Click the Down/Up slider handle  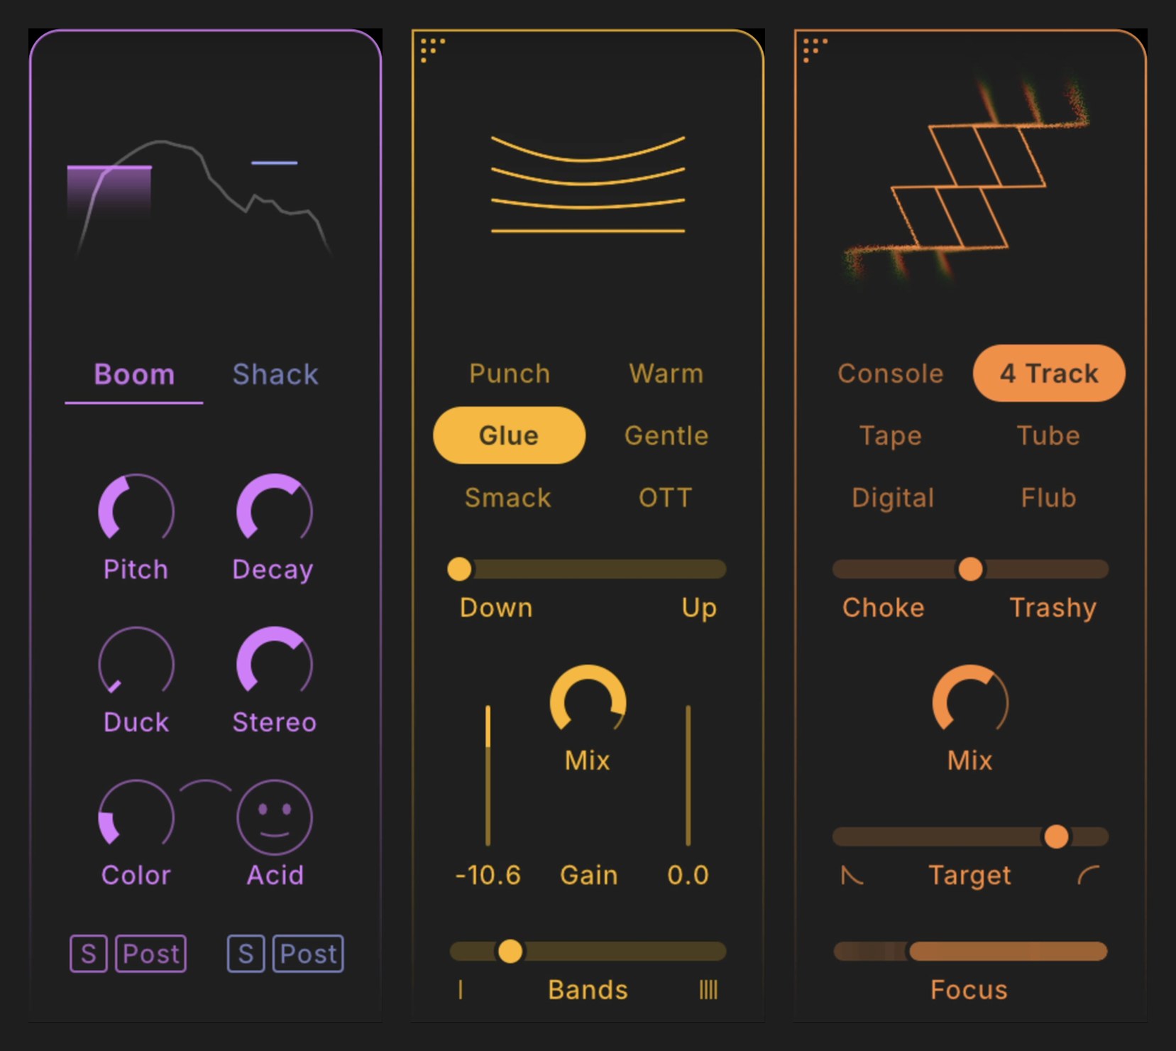[459, 569]
